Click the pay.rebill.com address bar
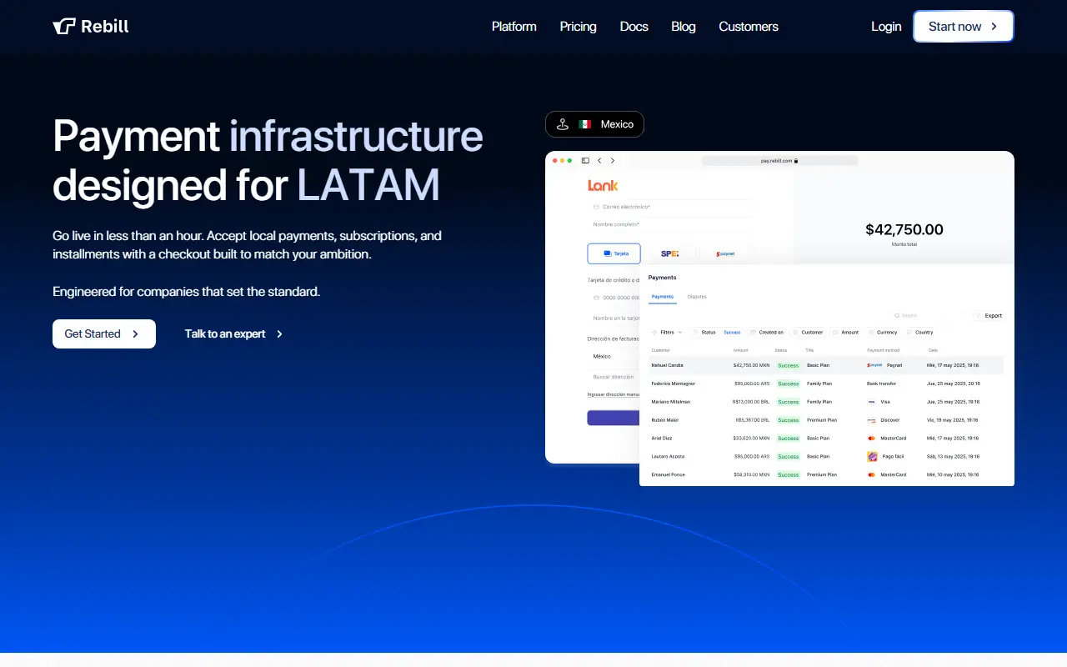 point(779,161)
